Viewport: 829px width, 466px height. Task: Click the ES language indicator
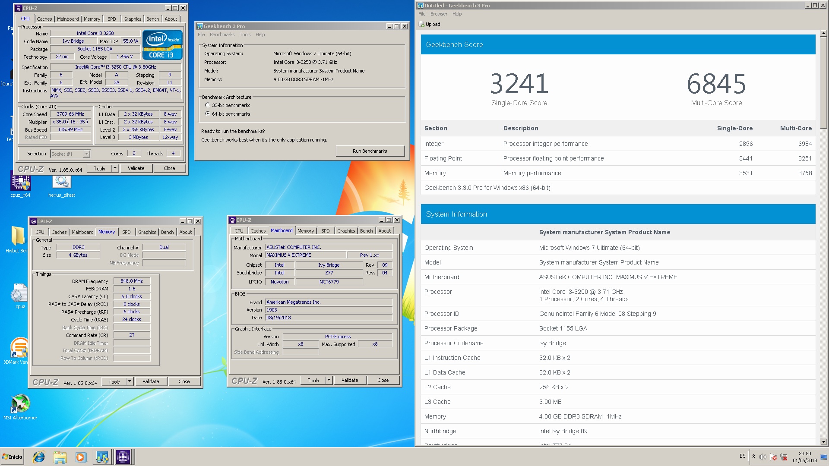point(742,456)
